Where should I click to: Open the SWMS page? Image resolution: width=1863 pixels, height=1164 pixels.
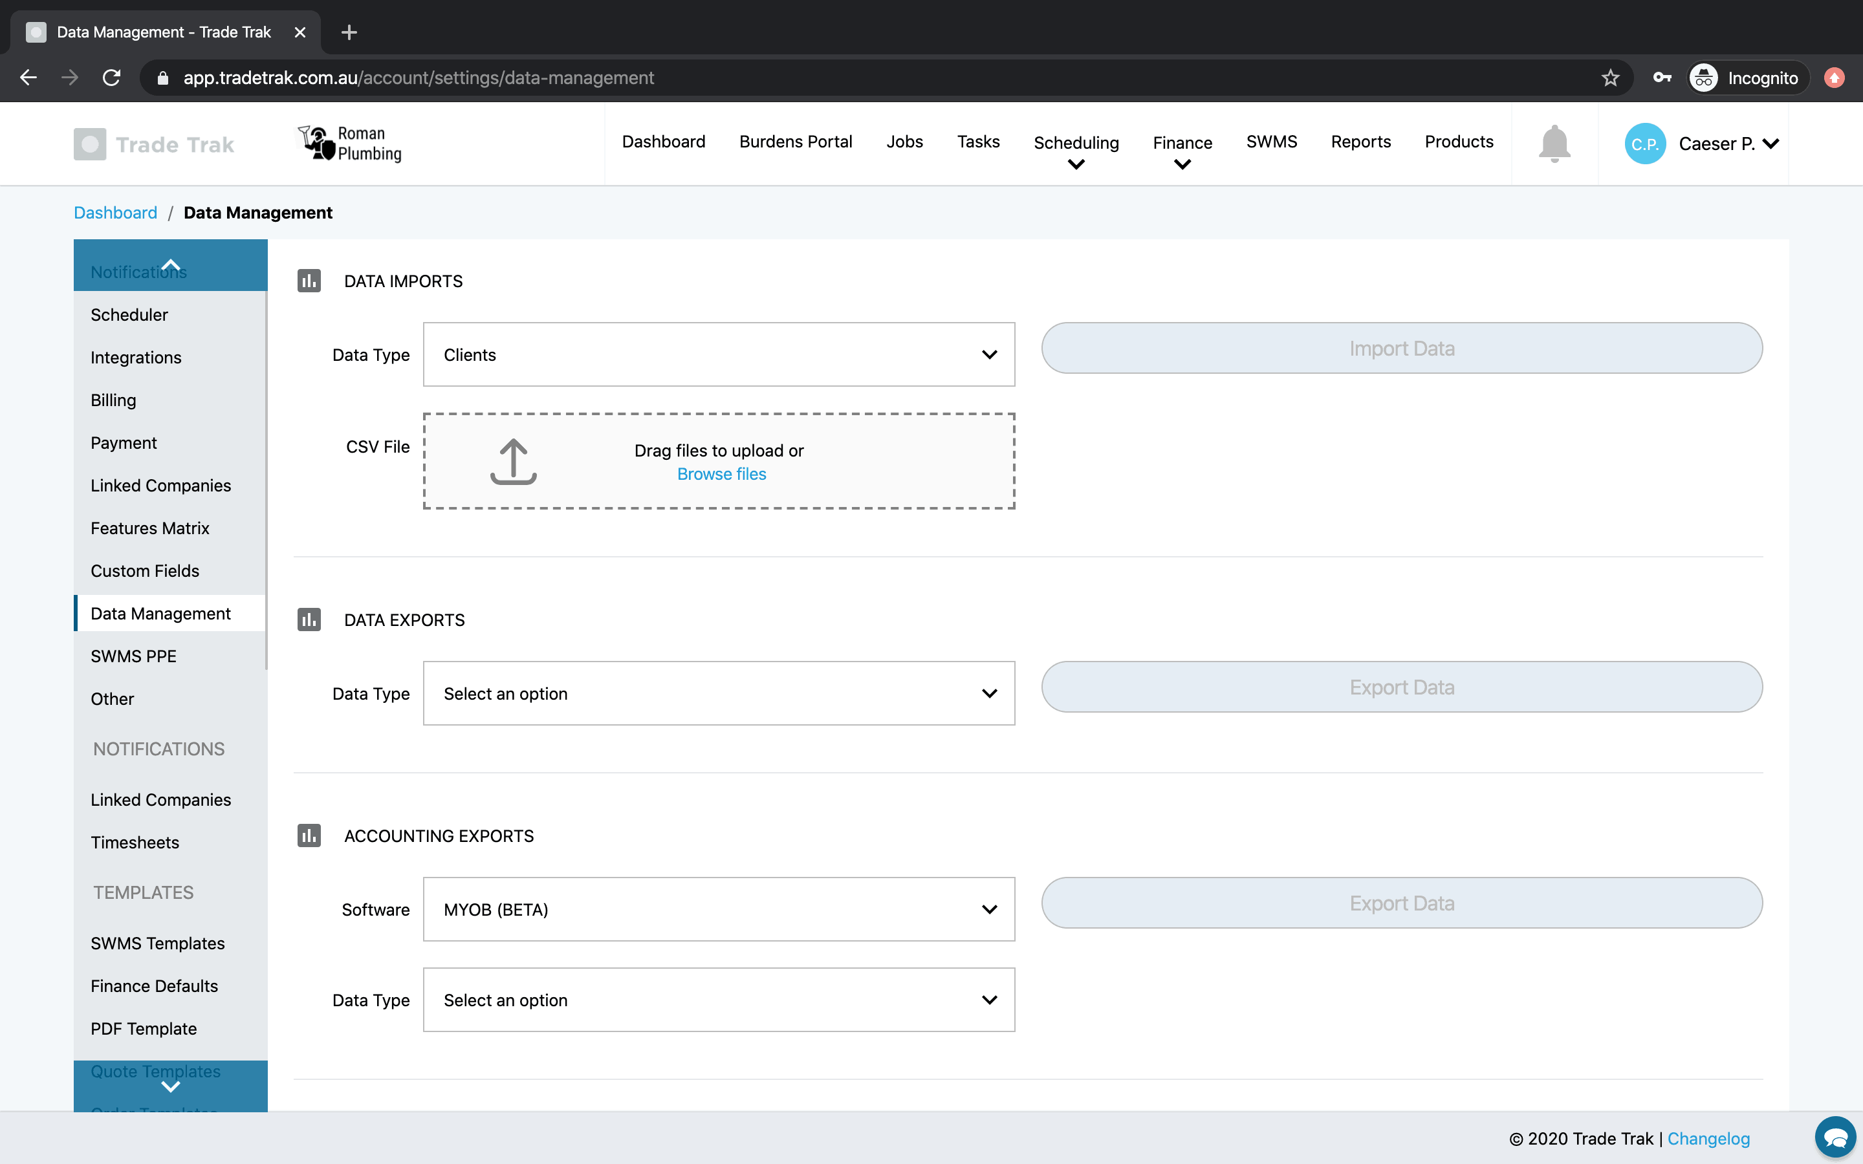(1272, 142)
